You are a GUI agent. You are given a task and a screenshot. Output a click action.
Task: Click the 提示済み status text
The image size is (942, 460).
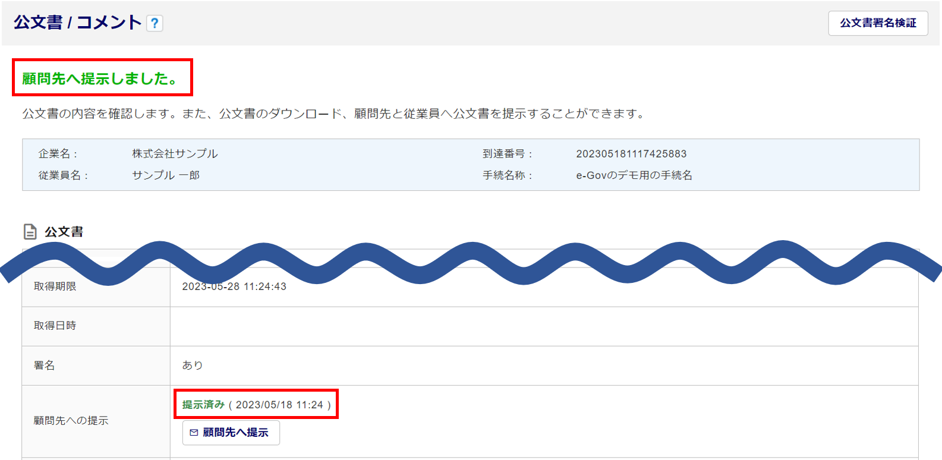coord(203,405)
